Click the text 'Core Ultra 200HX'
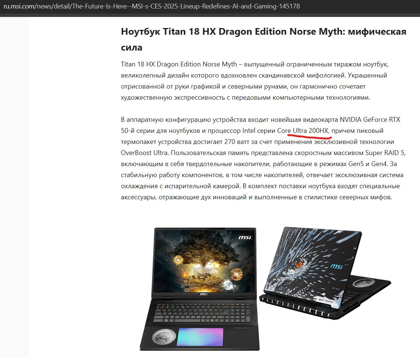Image resolution: width=420 pixels, height=358 pixels. point(303,131)
